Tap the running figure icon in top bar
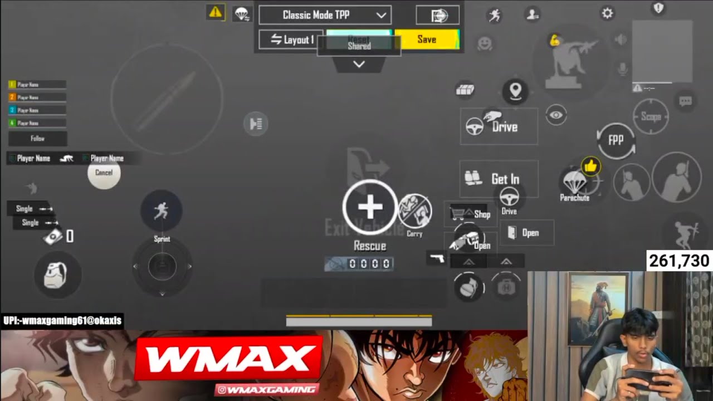The height and width of the screenshot is (401, 713). pos(494,16)
